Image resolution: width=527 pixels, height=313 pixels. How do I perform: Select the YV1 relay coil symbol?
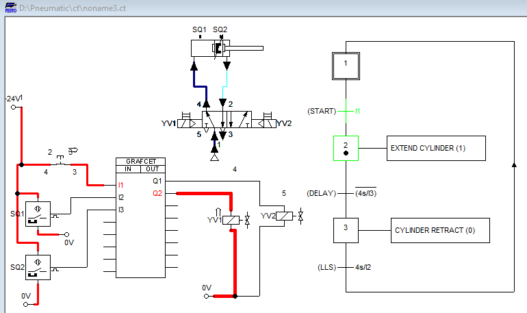[x=231, y=221]
